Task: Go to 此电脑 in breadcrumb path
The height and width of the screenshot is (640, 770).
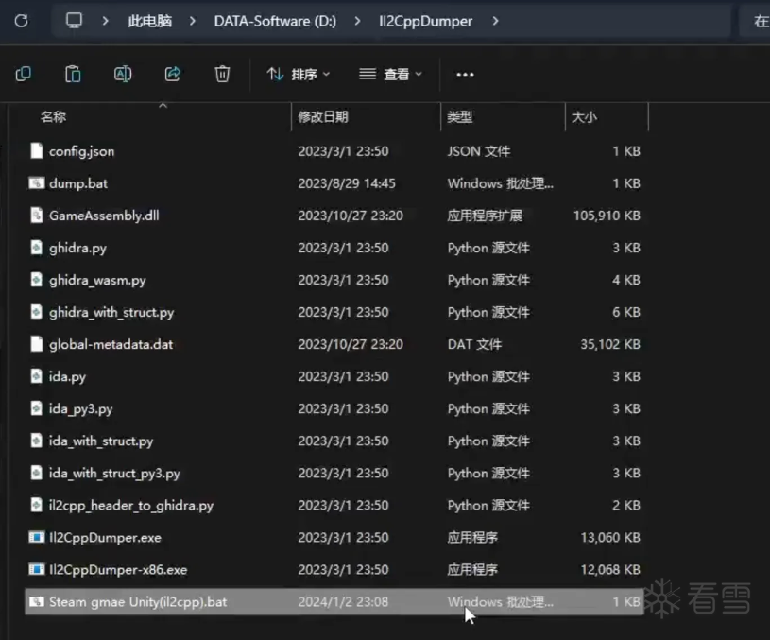Action: [150, 21]
